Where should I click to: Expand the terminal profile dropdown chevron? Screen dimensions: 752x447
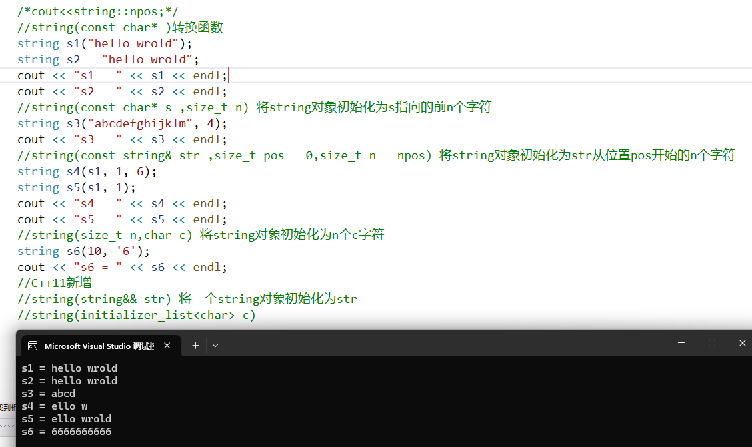(215, 346)
